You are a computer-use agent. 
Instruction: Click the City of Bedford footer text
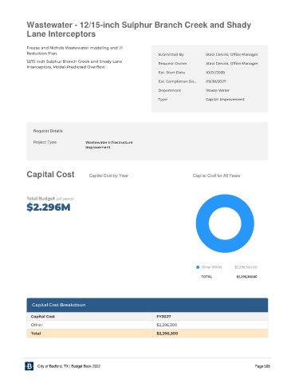point(69,366)
